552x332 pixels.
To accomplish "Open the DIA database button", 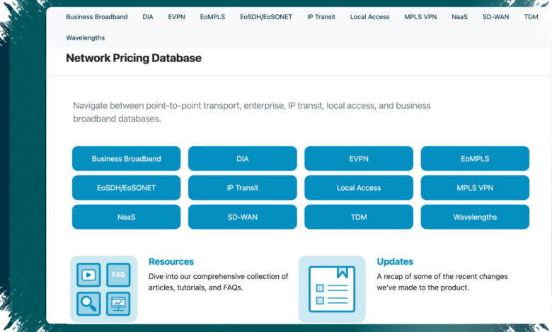I will tap(243, 158).
